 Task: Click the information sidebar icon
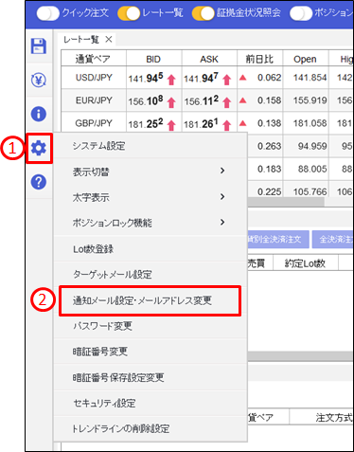point(39,114)
